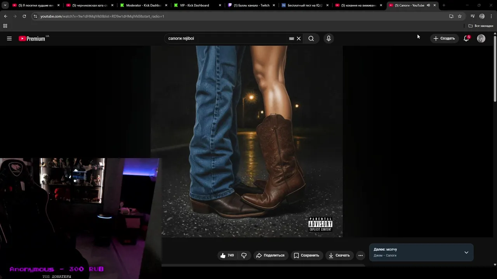Viewport: 497px width, 279px height.
Task: Dislike the video
Action: [244, 255]
